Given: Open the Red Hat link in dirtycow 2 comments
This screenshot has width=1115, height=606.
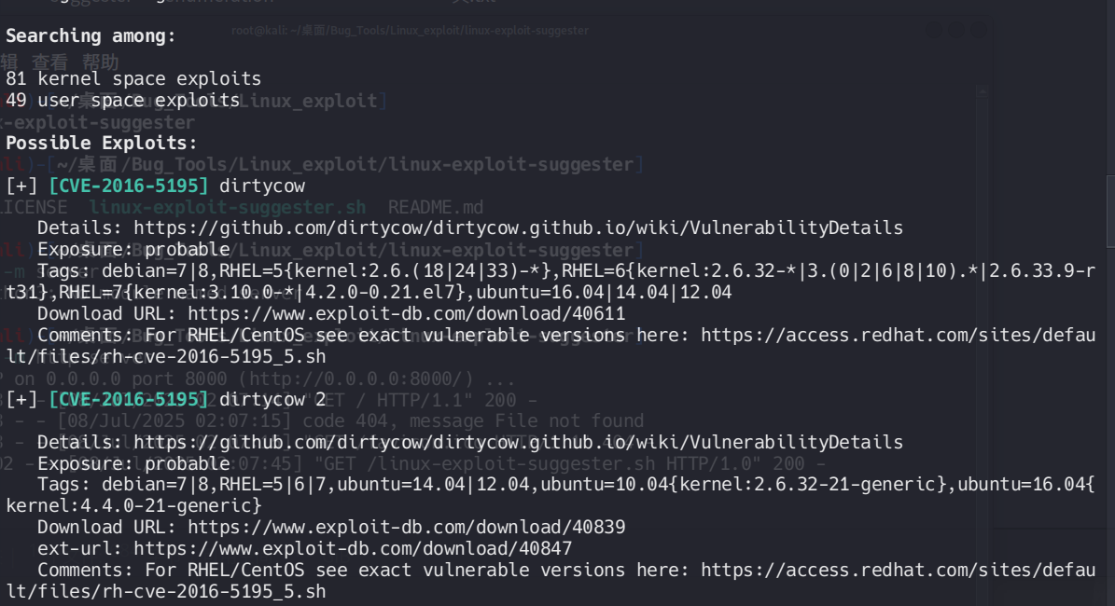Looking at the screenshot, I should pos(898,570).
